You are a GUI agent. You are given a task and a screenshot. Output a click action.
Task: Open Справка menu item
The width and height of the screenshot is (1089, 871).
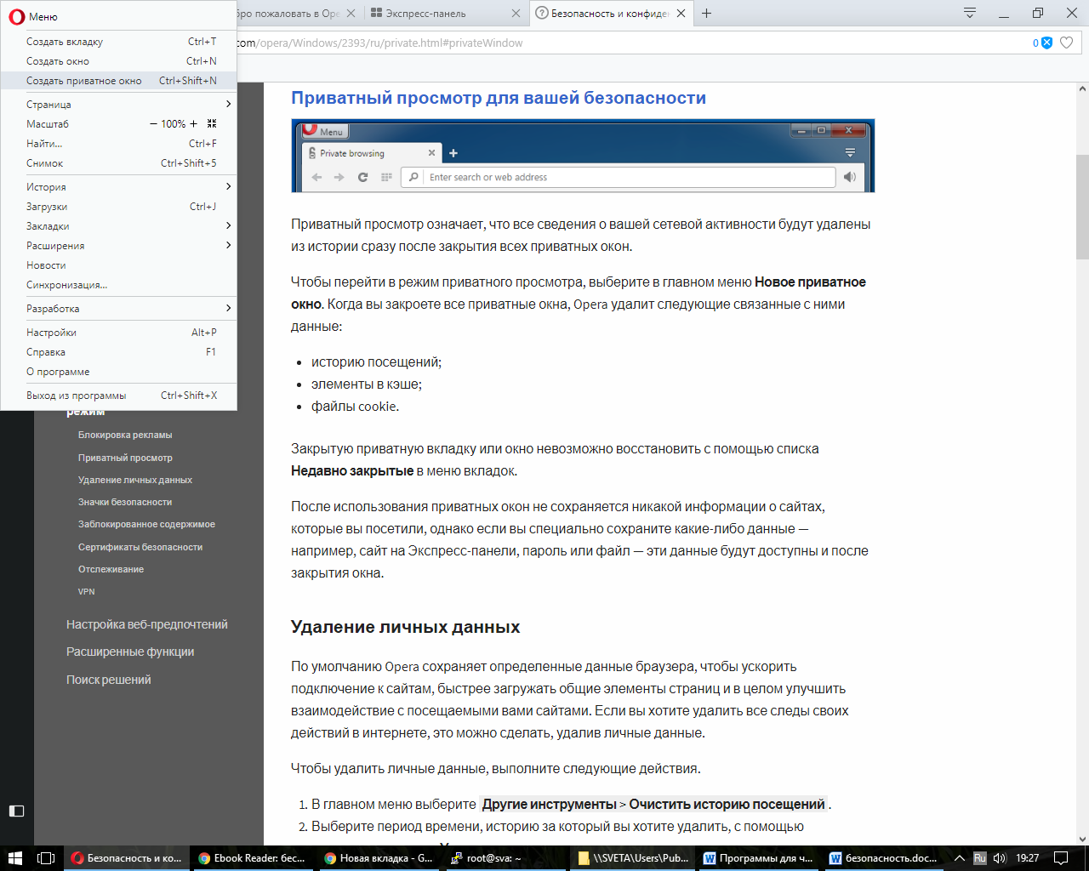click(x=118, y=352)
